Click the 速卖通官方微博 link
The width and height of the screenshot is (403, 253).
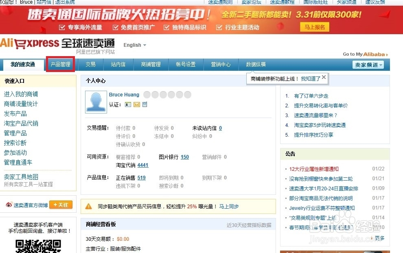click(x=31, y=205)
